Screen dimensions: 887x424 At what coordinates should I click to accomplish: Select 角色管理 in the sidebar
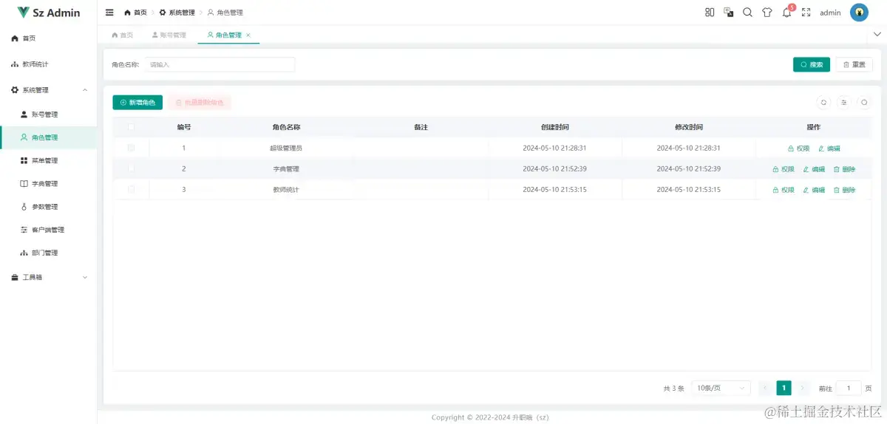pos(48,137)
